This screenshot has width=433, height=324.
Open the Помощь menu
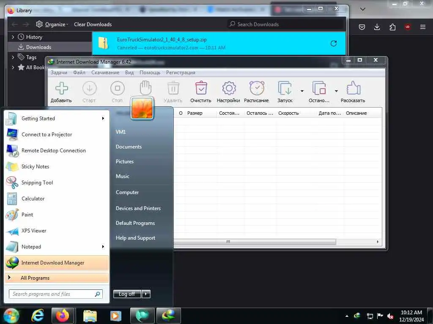150,73
